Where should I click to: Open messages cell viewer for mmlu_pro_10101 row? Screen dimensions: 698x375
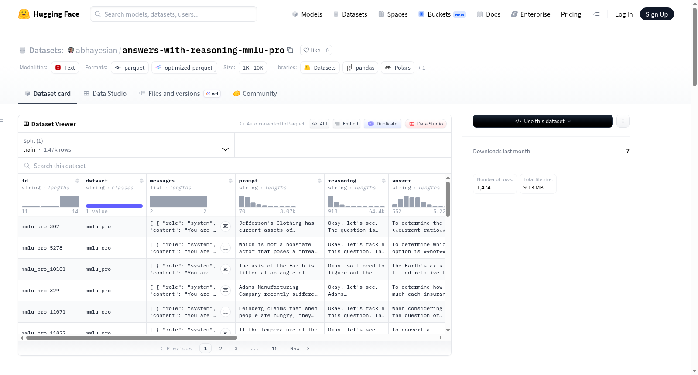(x=226, y=269)
